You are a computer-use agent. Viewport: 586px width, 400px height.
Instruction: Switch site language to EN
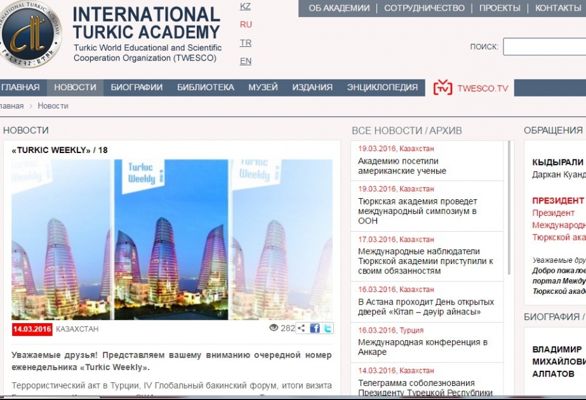click(246, 61)
